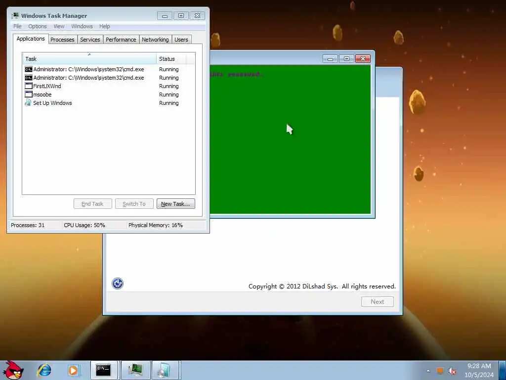Show hidden system tray icons
This screenshot has height=380, width=506.
click(428, 371)
